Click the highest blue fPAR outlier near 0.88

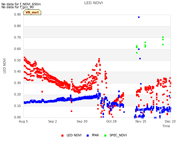coord(139,17)
